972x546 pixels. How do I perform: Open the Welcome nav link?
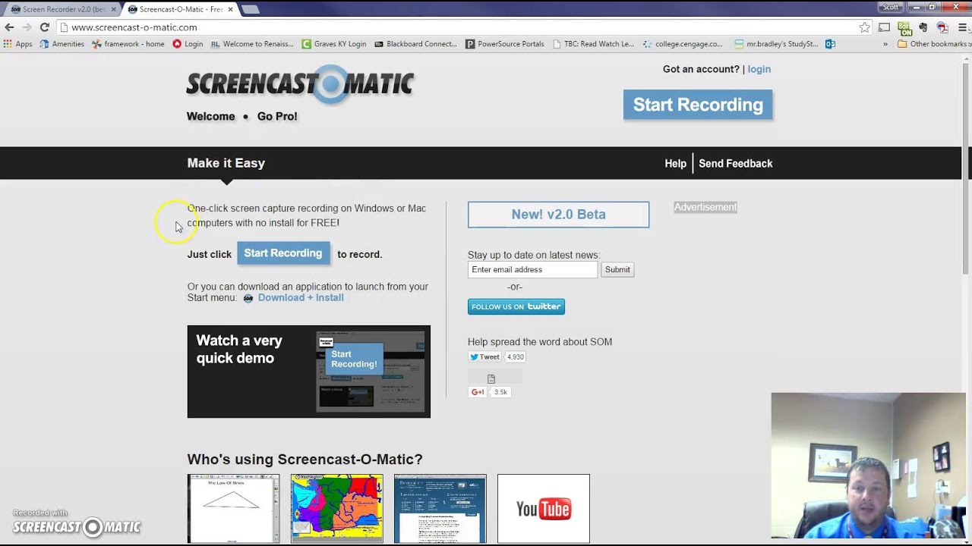click(x=211, y=116)
